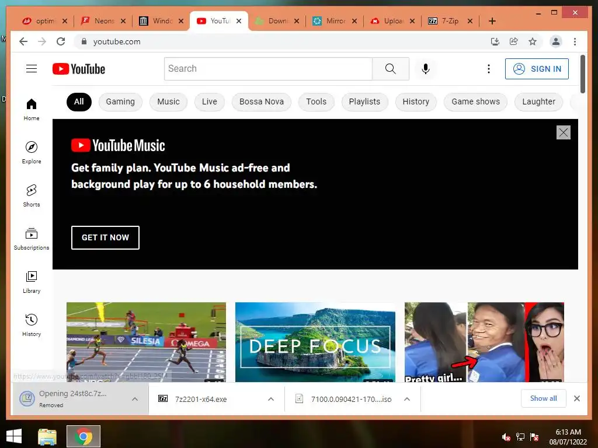
Task: Select the History filter chip
Action: [x=416, y=101]
